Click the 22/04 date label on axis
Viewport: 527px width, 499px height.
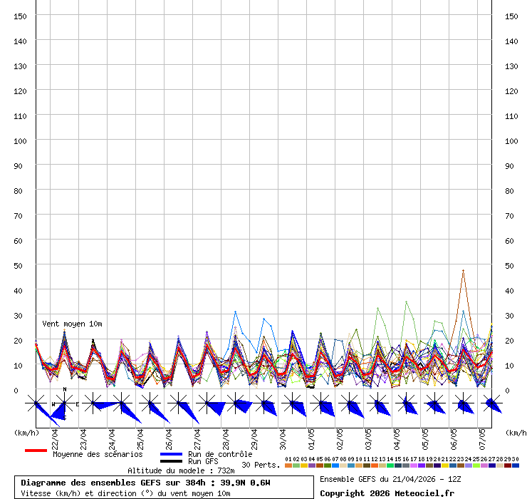[56, 435]
